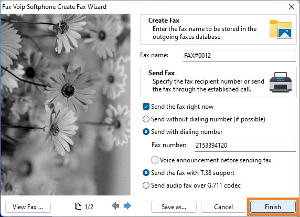Open the Save as... dialog
Screen dimensions: 300x217
pos(174,206)
